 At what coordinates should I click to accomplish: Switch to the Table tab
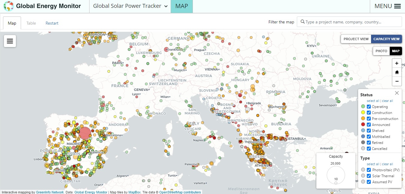[x=31, y=23]
